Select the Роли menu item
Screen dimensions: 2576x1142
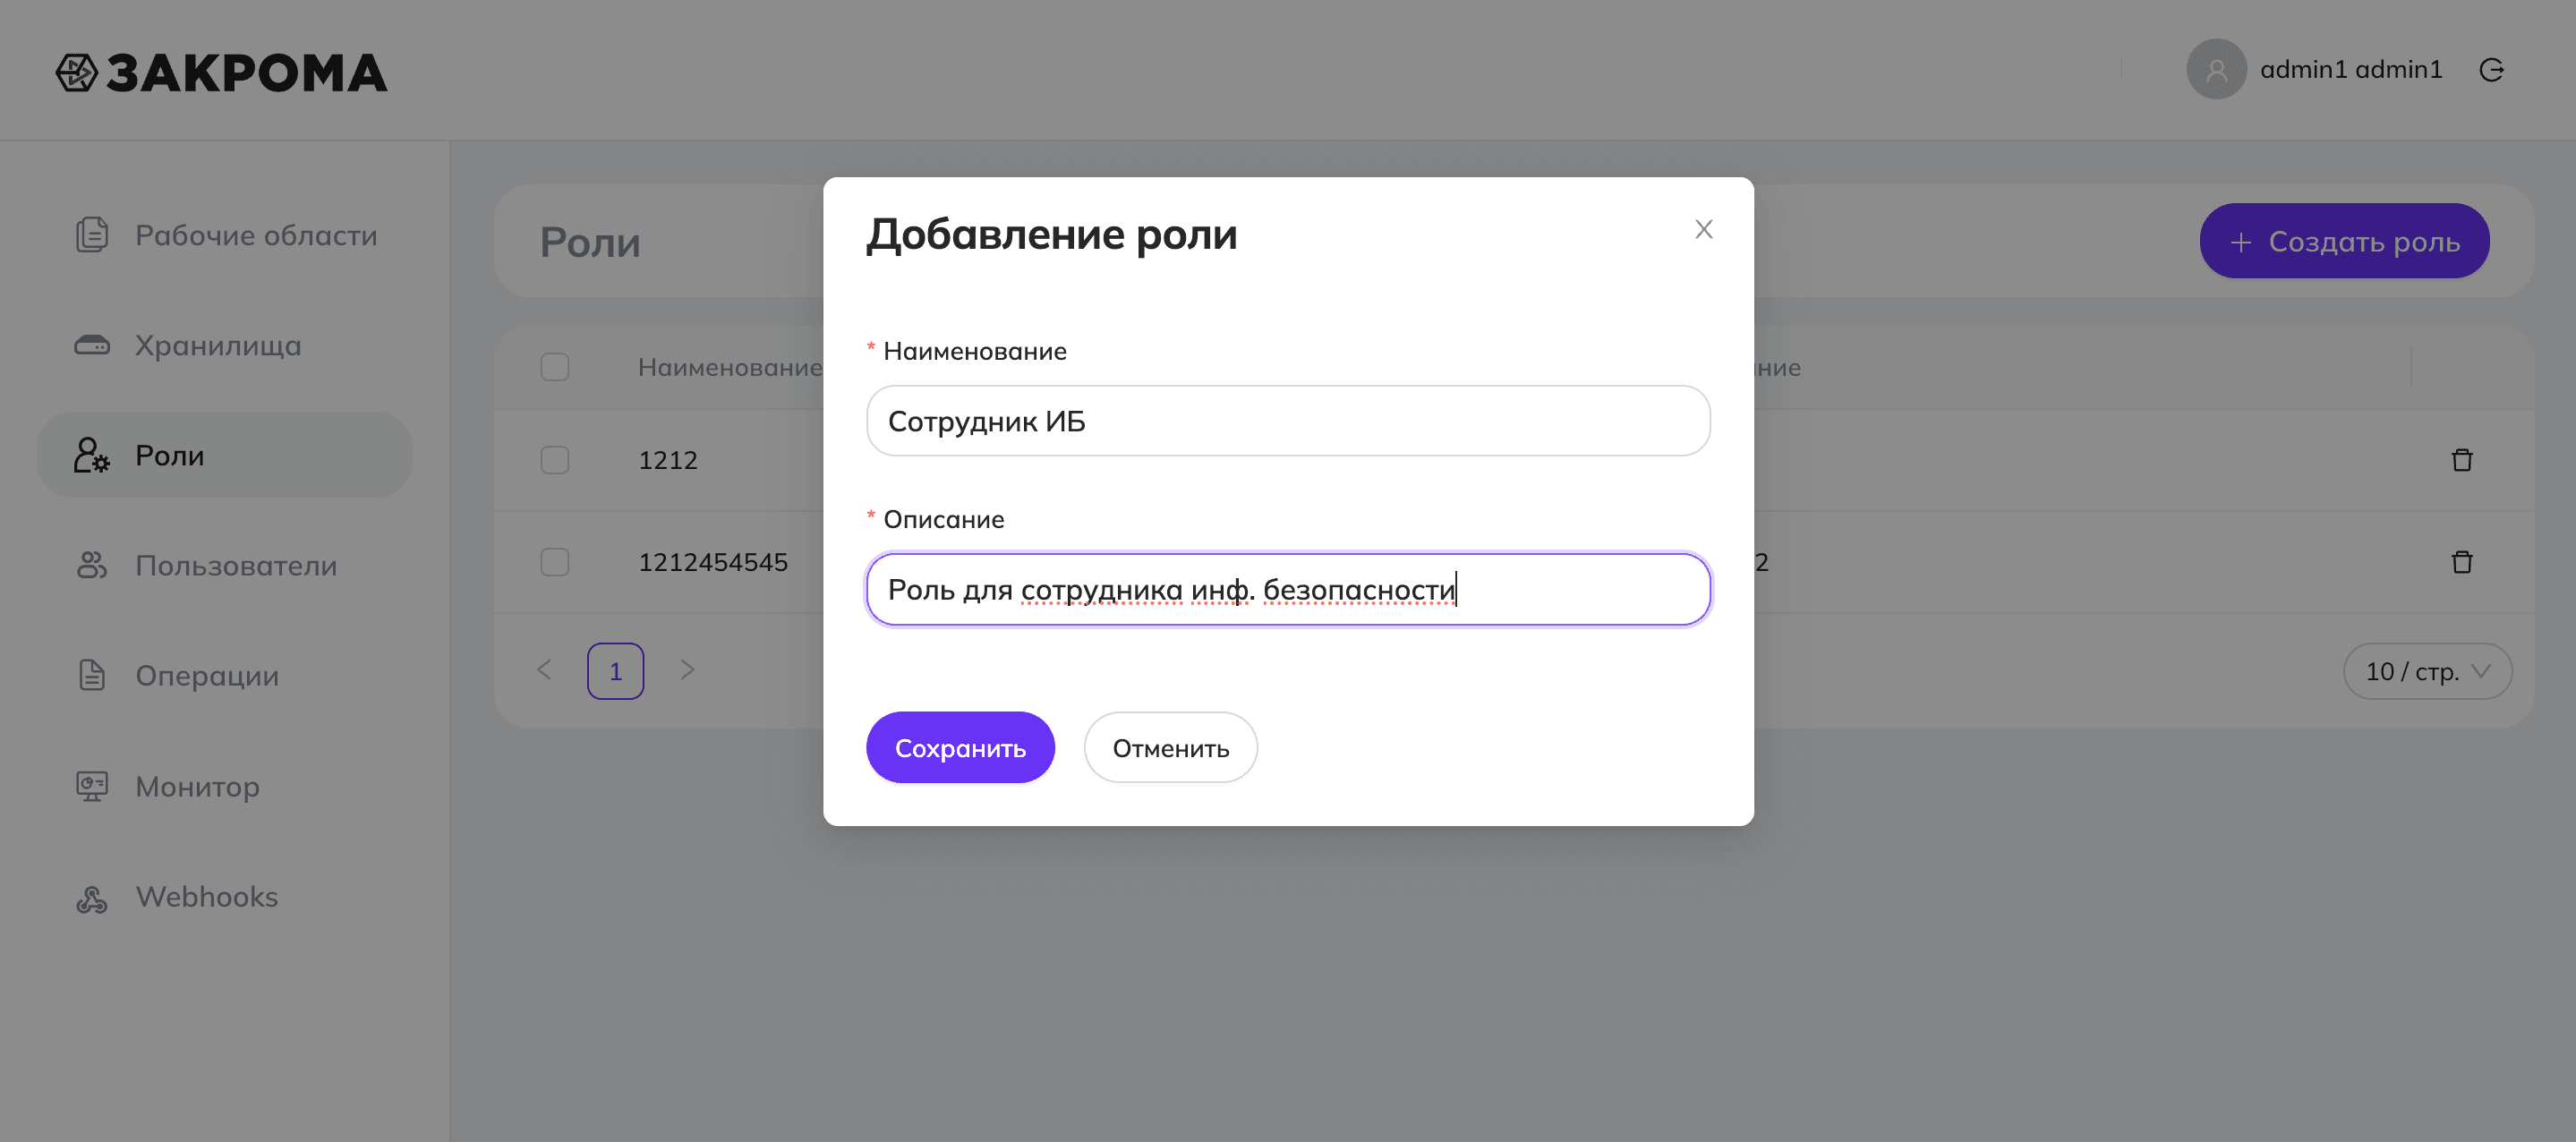pos(225,455)
